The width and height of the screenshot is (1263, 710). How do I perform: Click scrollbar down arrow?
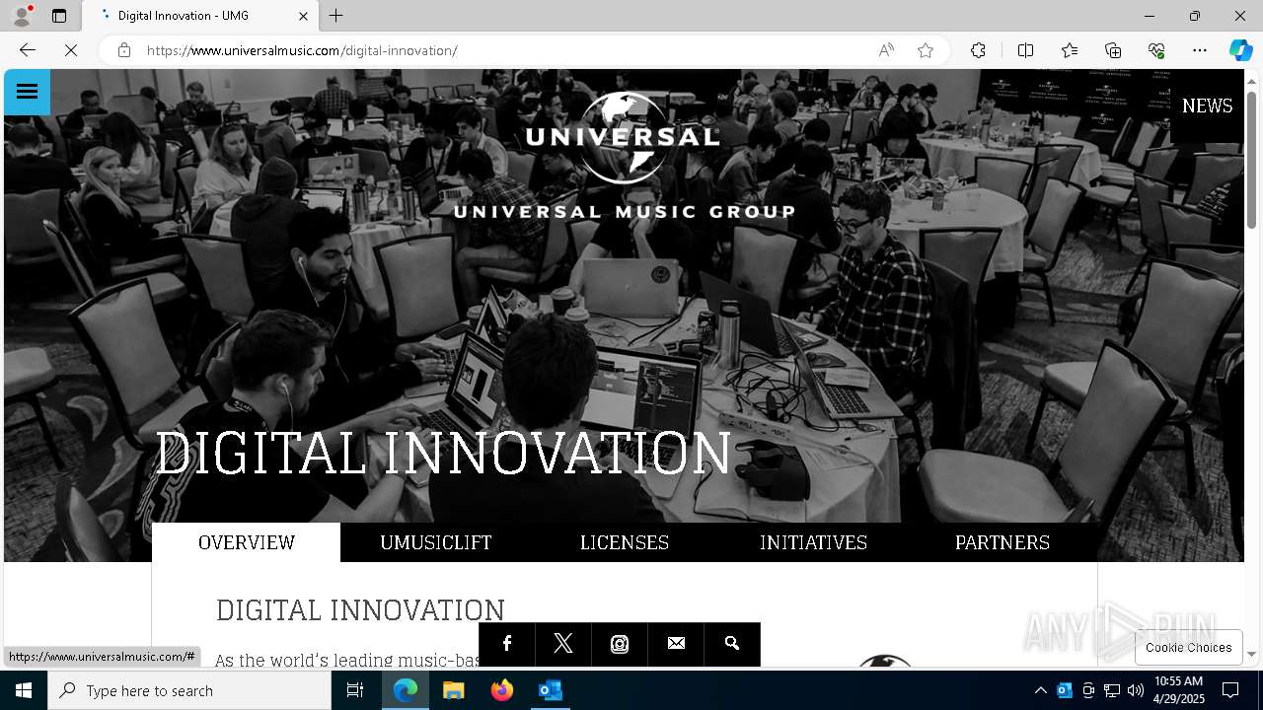point(1251,654)
